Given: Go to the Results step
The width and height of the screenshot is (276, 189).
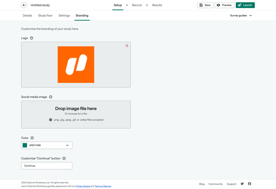Looking at the screenshot, I should coord(157,5).
